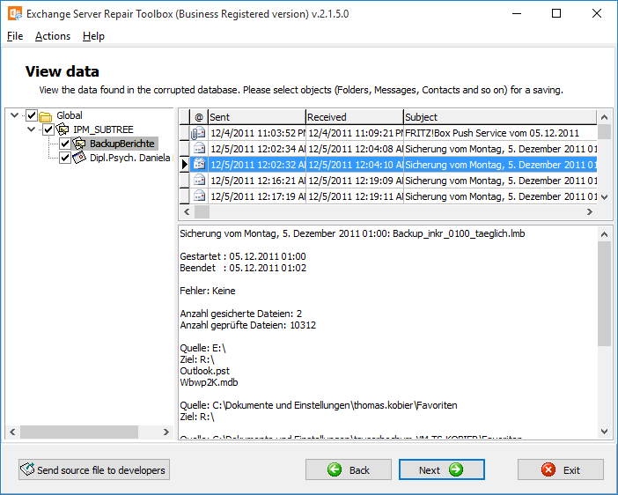618x495 pixels.
Task: Select sent time 12/5/2011 12:17:19
Action: (258, 196)
